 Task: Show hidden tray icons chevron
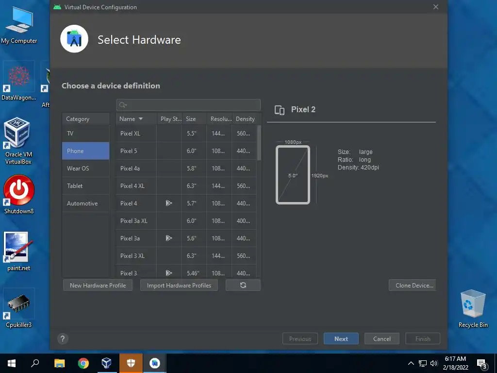(x=411, y=363)
